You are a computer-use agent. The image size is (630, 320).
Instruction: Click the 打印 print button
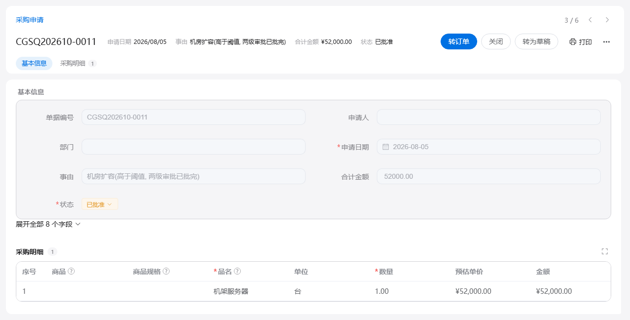pos(581,42)
